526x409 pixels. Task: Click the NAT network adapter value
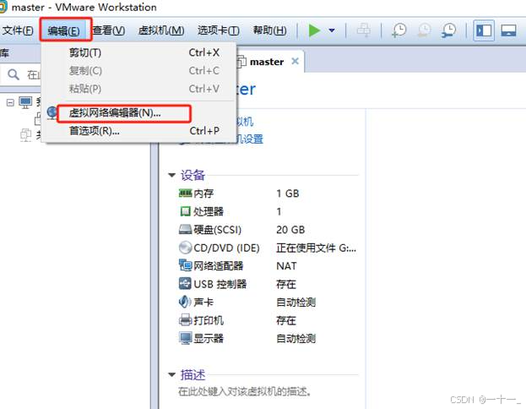click(x=286, y=266)
